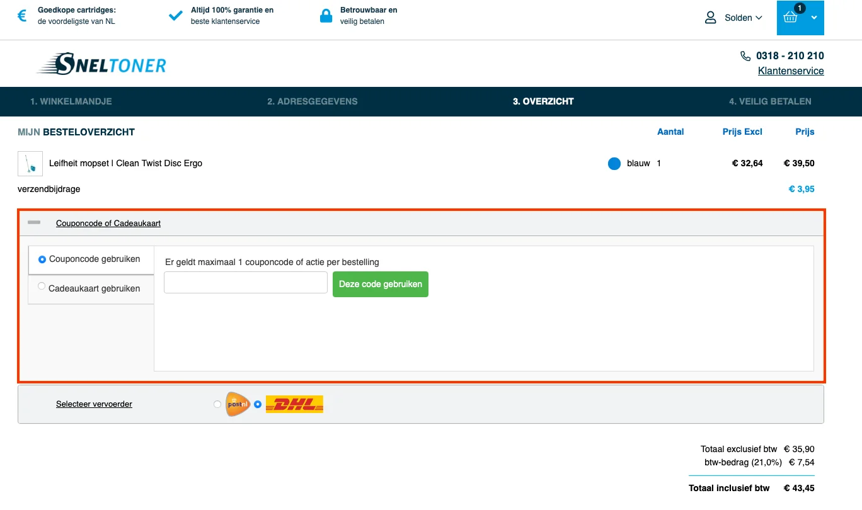Select Cadeaukaart gebruiken radio button

click(42, 286)
